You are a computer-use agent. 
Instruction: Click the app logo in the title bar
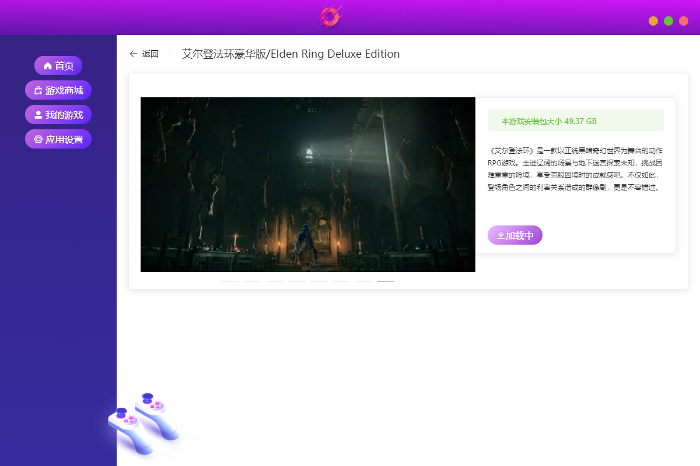[x=330, y=17]
